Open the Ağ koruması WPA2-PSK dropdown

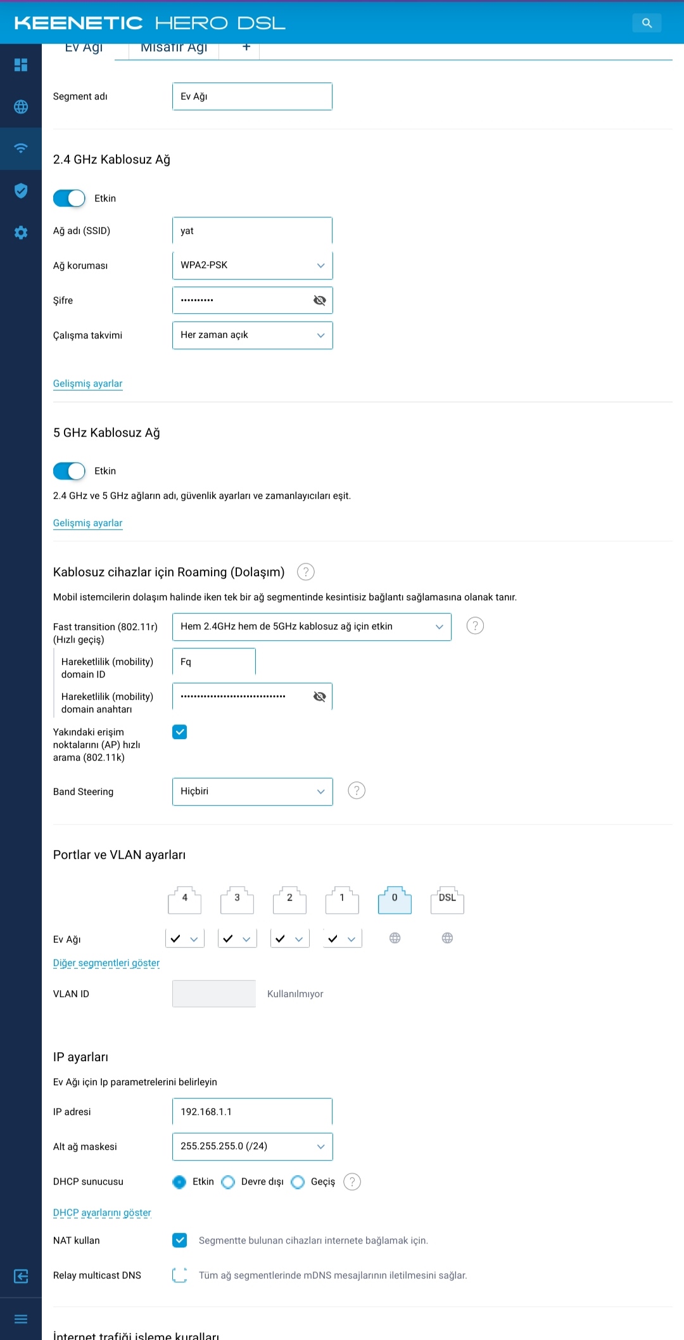[253, 266]
